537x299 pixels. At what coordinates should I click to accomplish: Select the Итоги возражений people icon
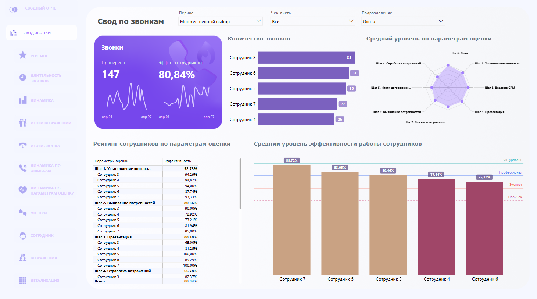point(23,123)
